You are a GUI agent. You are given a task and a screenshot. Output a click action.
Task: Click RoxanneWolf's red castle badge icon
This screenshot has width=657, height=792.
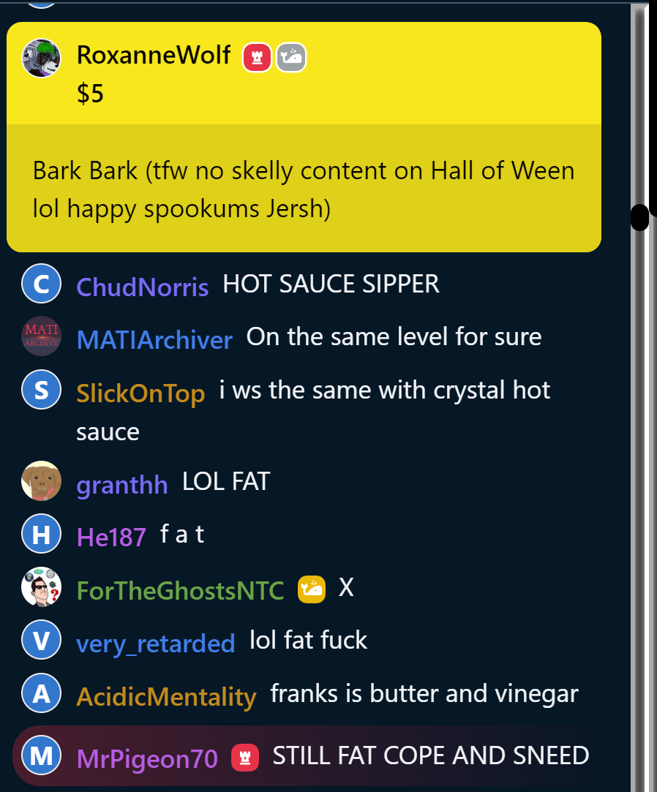[257, 58]
